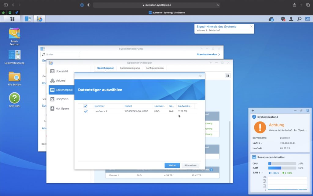This screenshot has width=313, height=196.
Task: Add a widget with the plus icon
Action: pyautogui.click(x=253, y=110)
